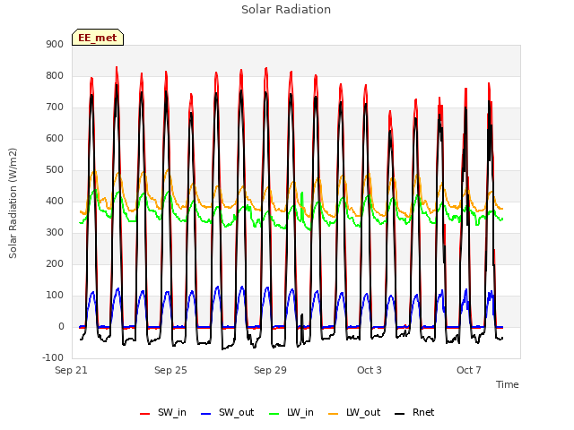Click the red SW_in legend marker
This screenshot has width=574, height=430.
coord(145,414)
